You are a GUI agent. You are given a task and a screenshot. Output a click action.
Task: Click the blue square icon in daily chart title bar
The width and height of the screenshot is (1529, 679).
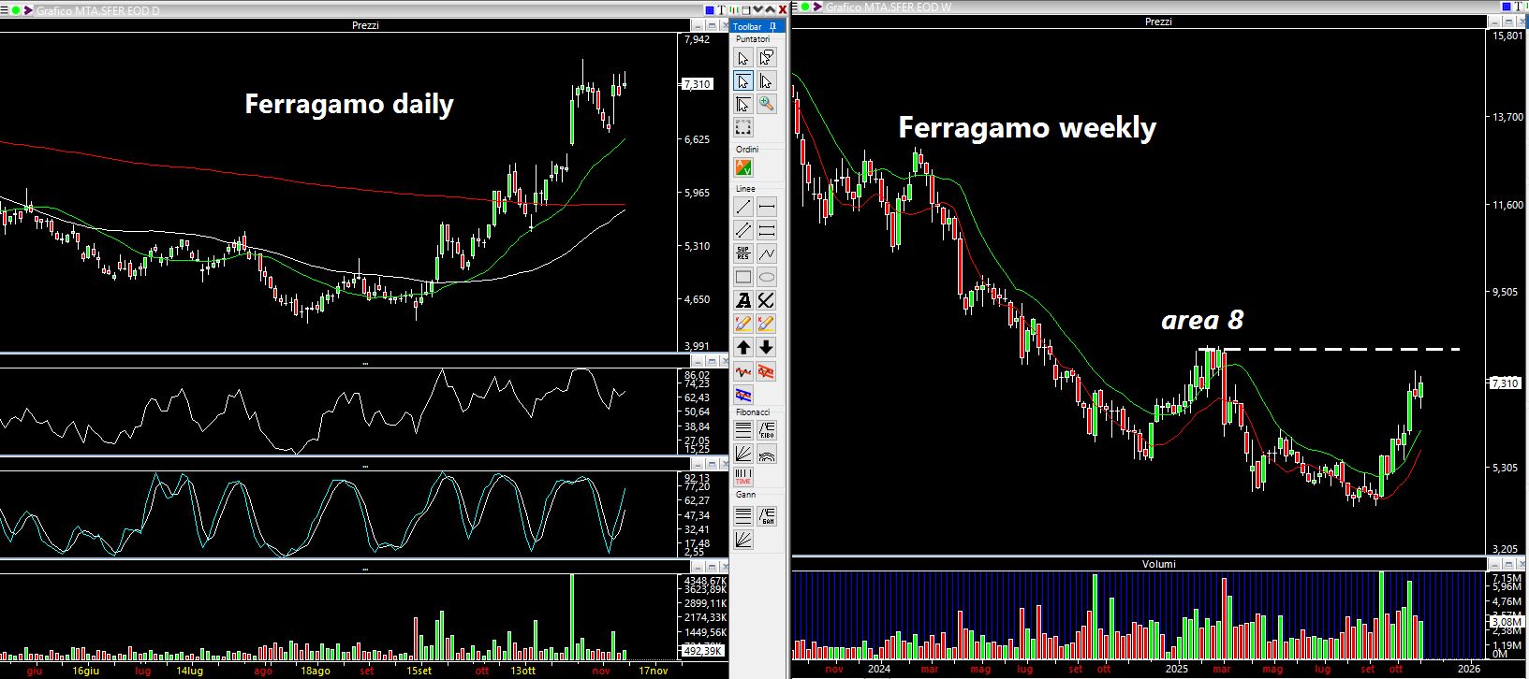tap(708, 10)
